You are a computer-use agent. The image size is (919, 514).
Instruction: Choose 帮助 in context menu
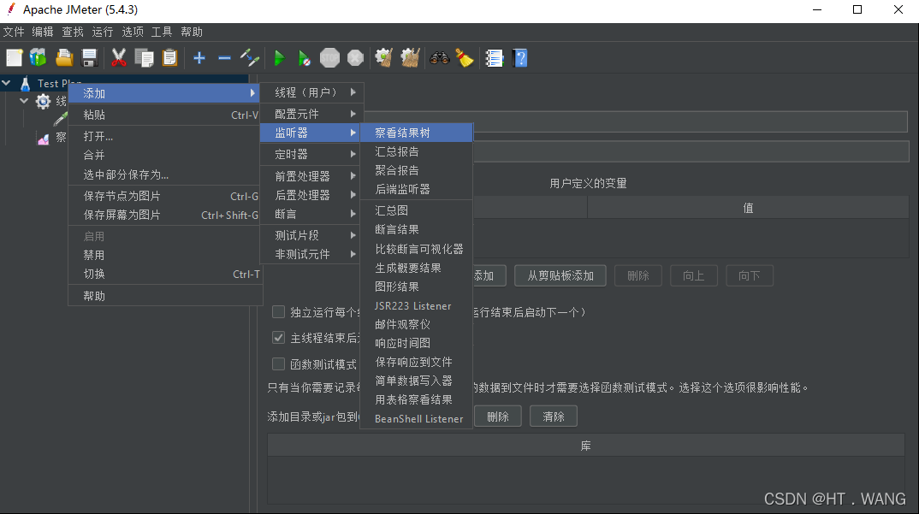(x=165, y=296)
